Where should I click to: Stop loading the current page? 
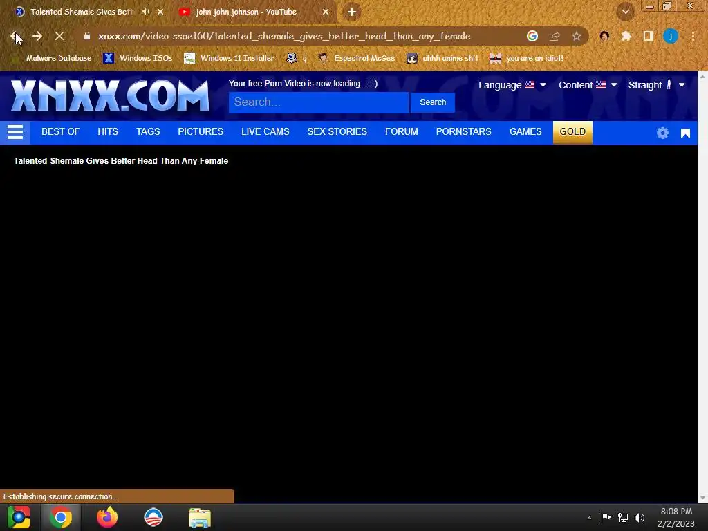tap(59, 37)
